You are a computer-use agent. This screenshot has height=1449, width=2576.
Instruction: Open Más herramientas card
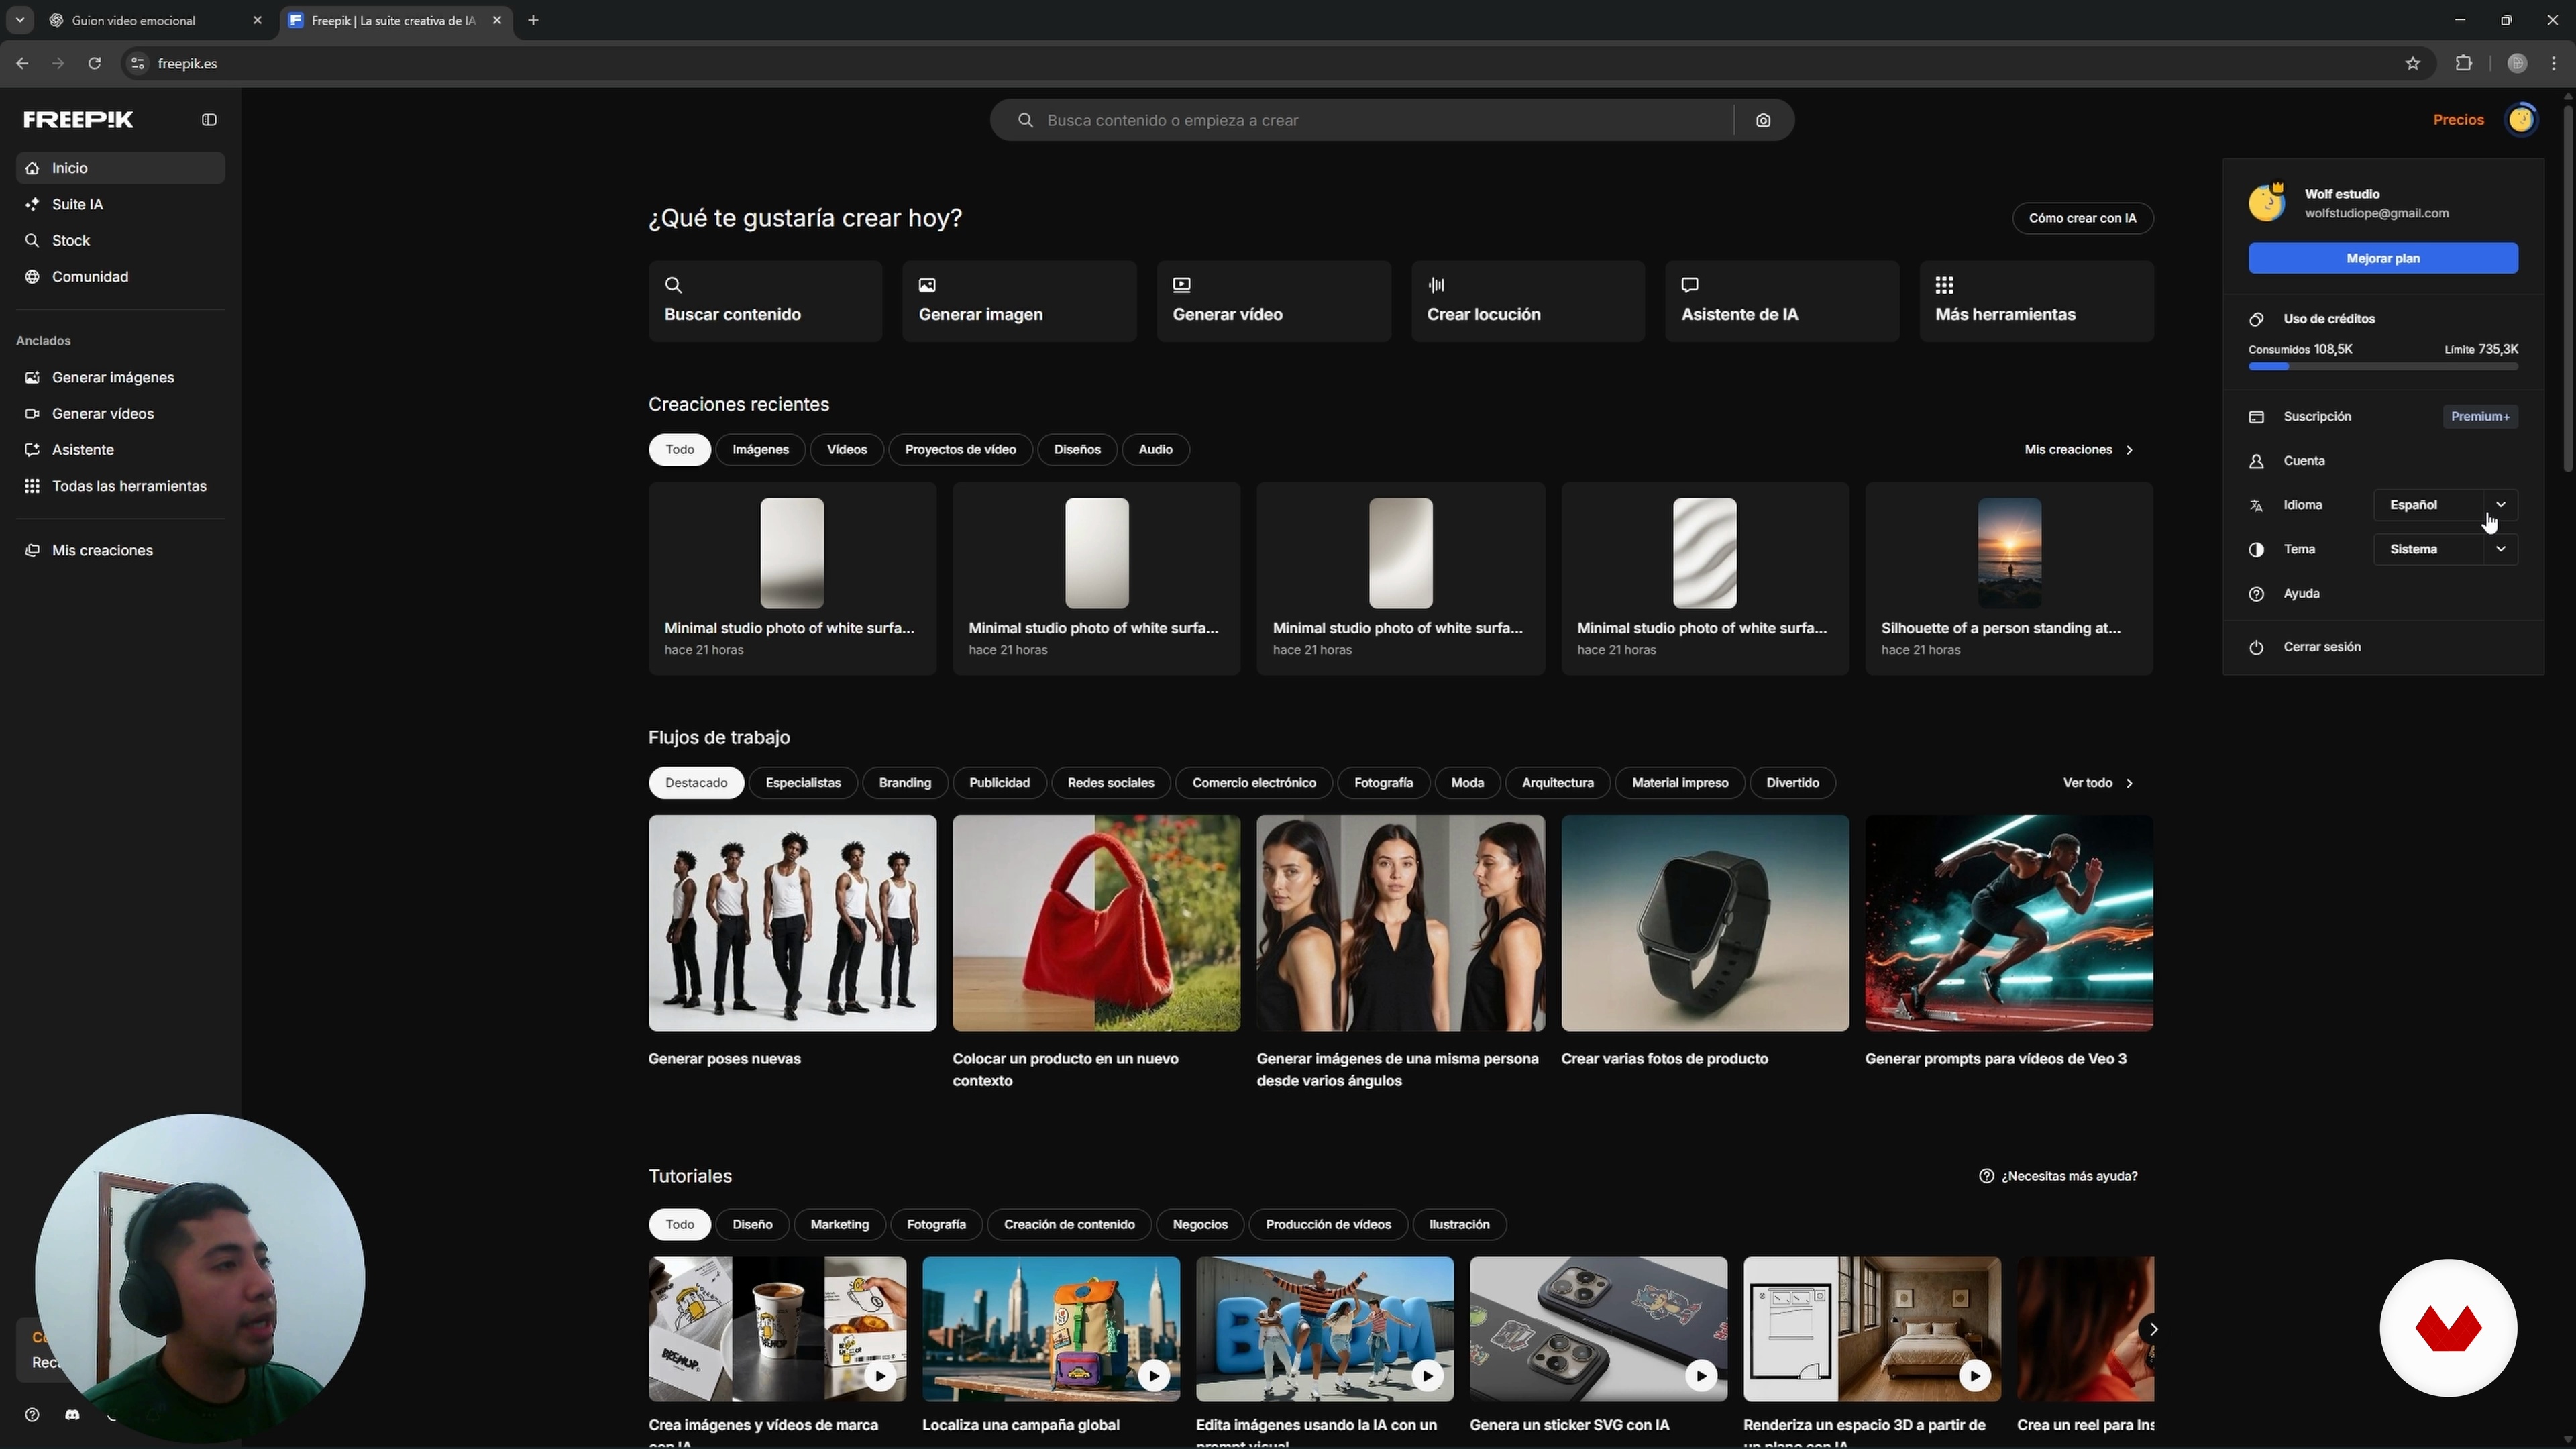[2036, 301]
